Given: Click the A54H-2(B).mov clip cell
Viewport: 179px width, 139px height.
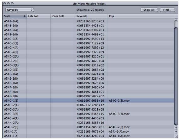Looking at the screenshot, I should click(x=119, y=127).
